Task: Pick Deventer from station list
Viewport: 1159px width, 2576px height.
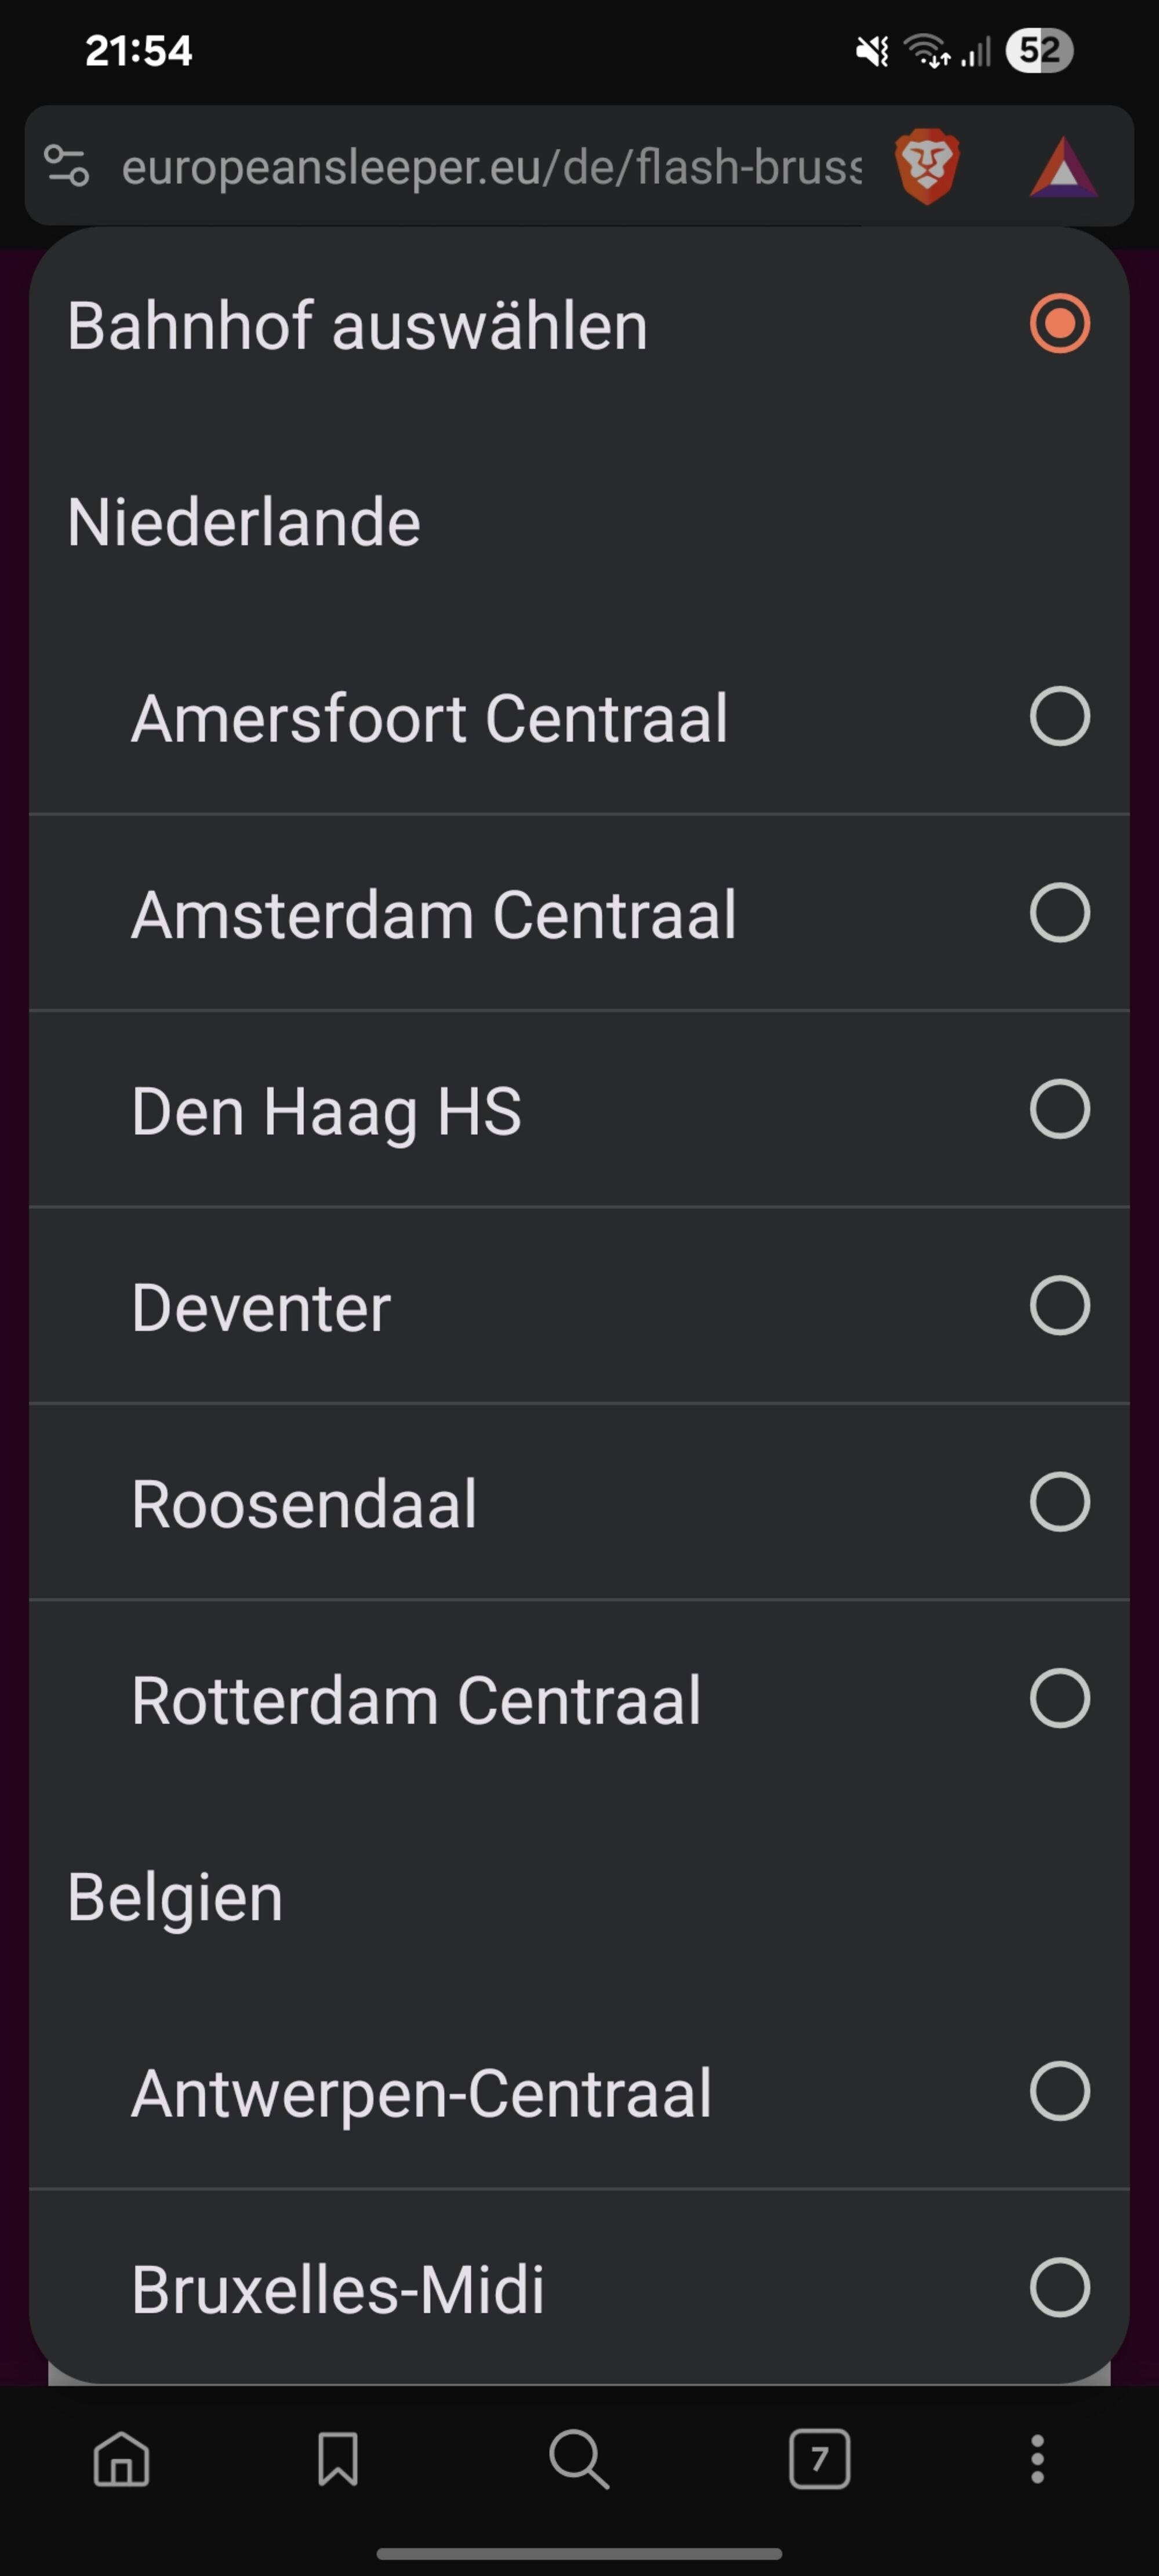Action: click(261, 1307)
